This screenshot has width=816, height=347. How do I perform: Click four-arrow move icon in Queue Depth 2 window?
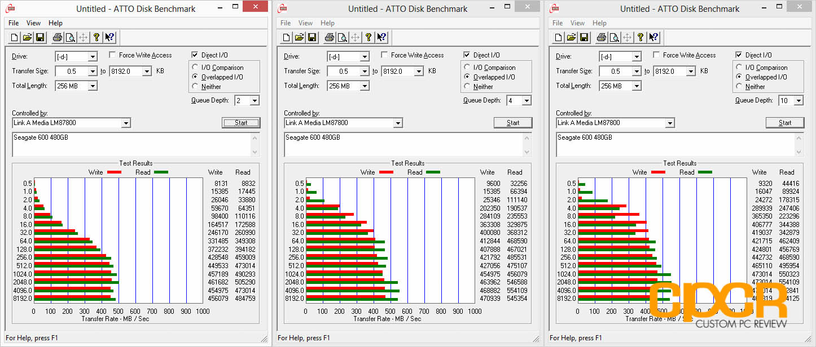(83, 38)
